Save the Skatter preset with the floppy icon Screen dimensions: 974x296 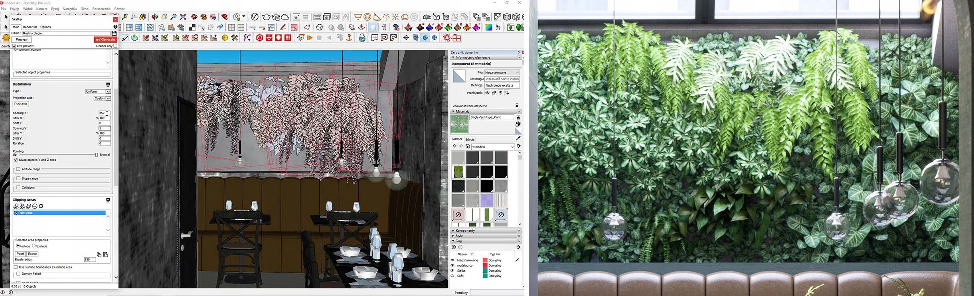[x=114, y=33]
